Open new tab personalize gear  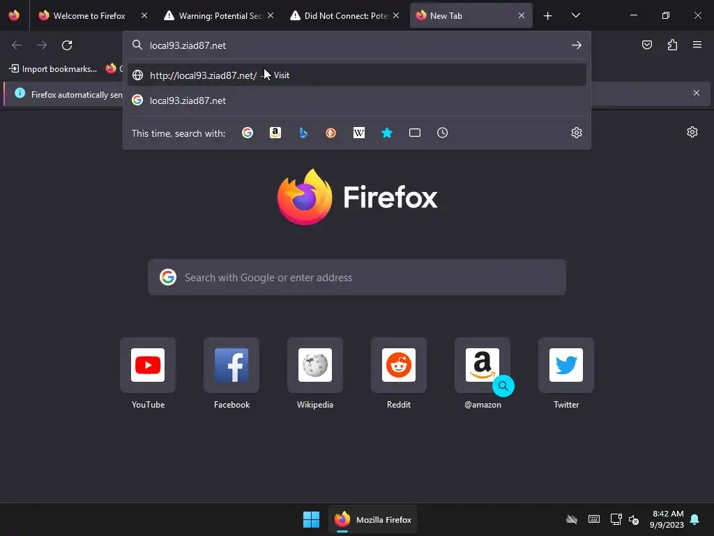(x=692, y=132)
